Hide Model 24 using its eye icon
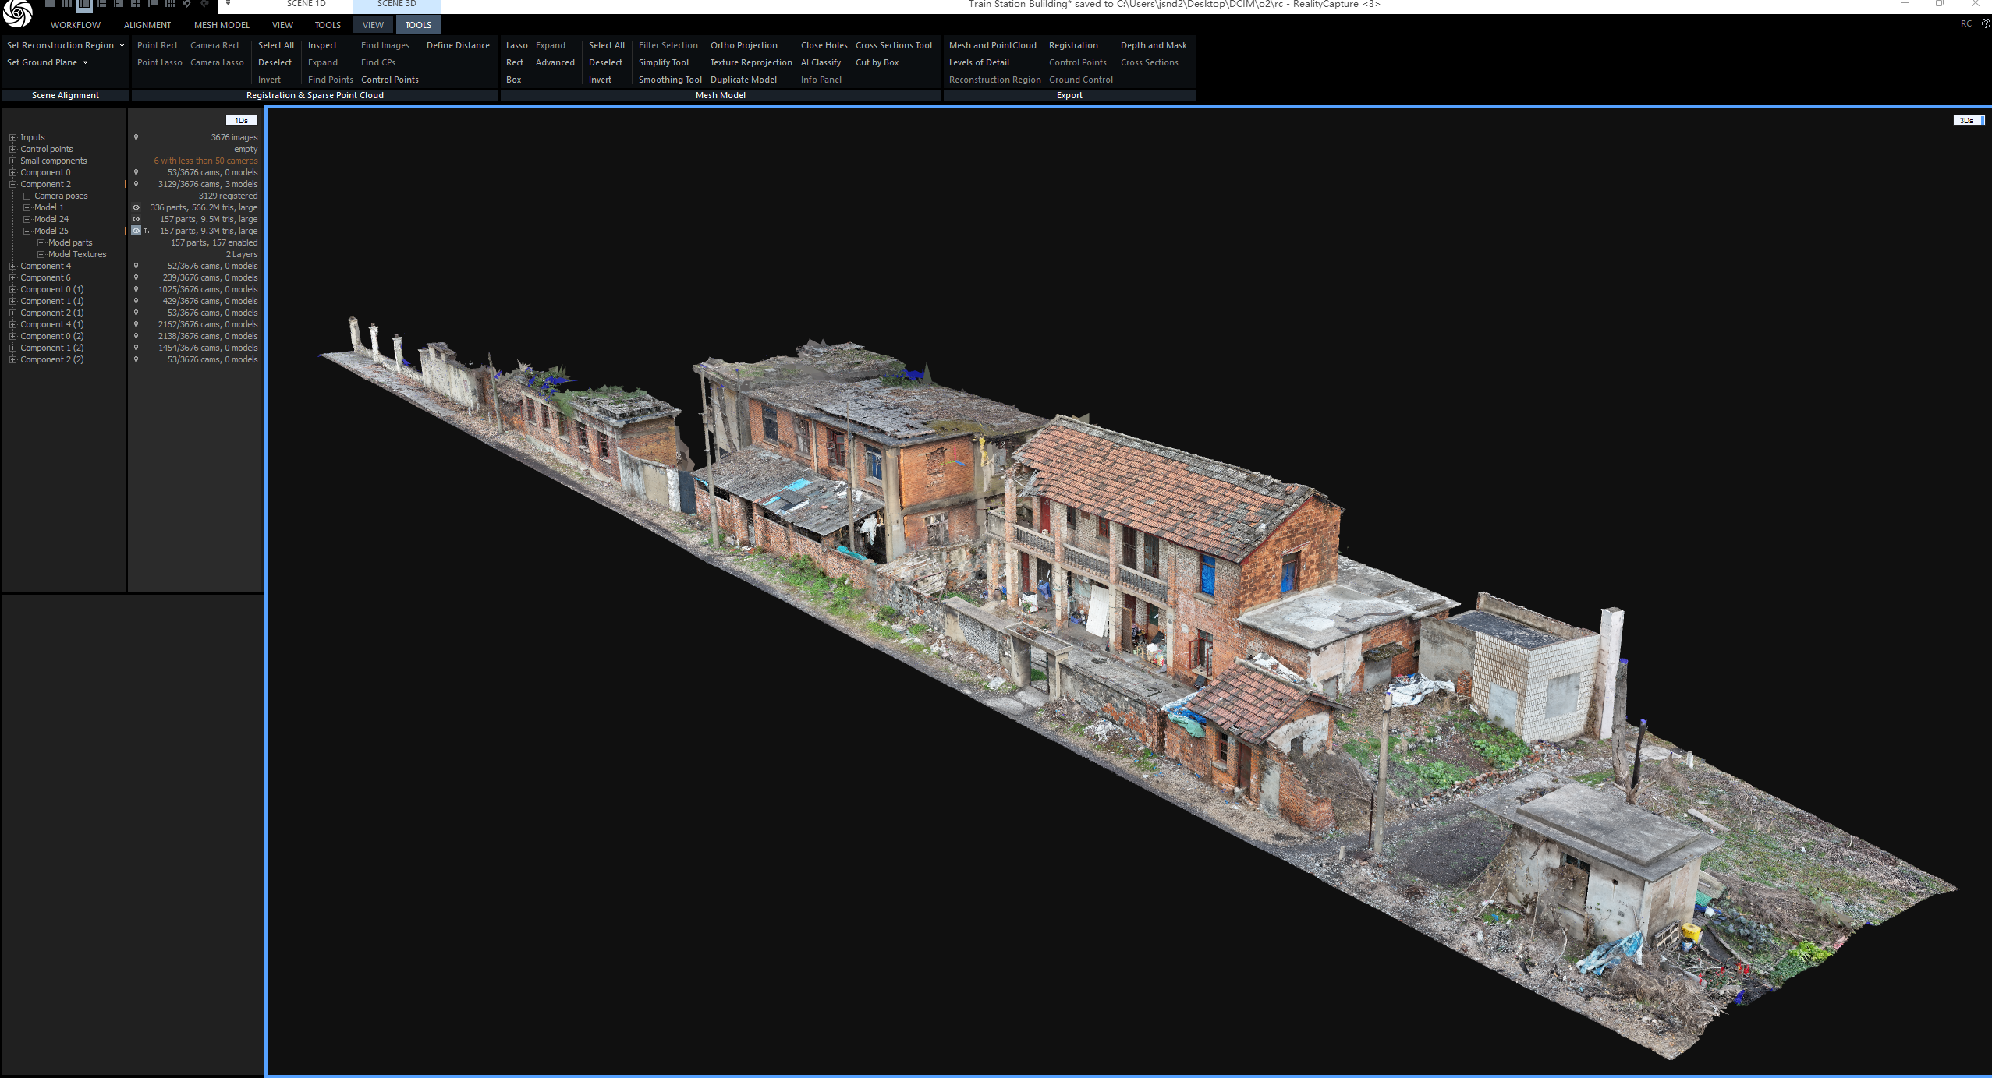The image size is (1992, 1078). coord(136,219)
